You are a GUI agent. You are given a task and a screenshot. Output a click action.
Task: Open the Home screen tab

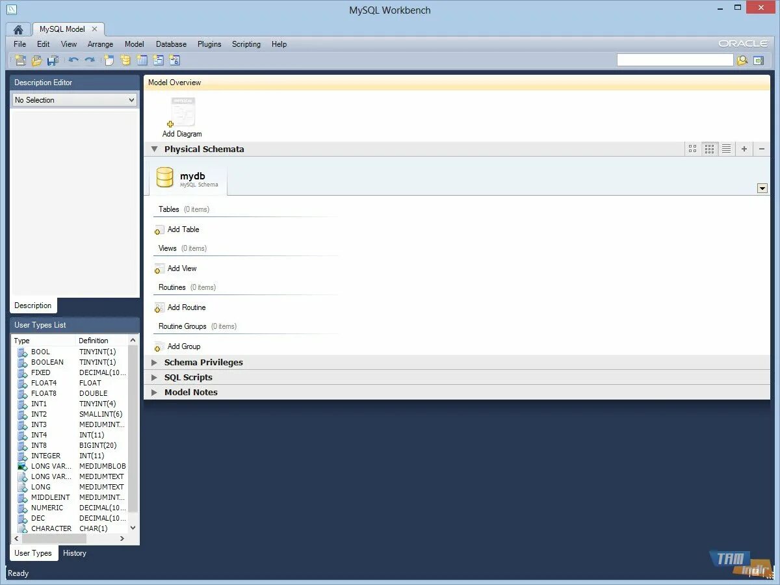click(x=18, y=29)
